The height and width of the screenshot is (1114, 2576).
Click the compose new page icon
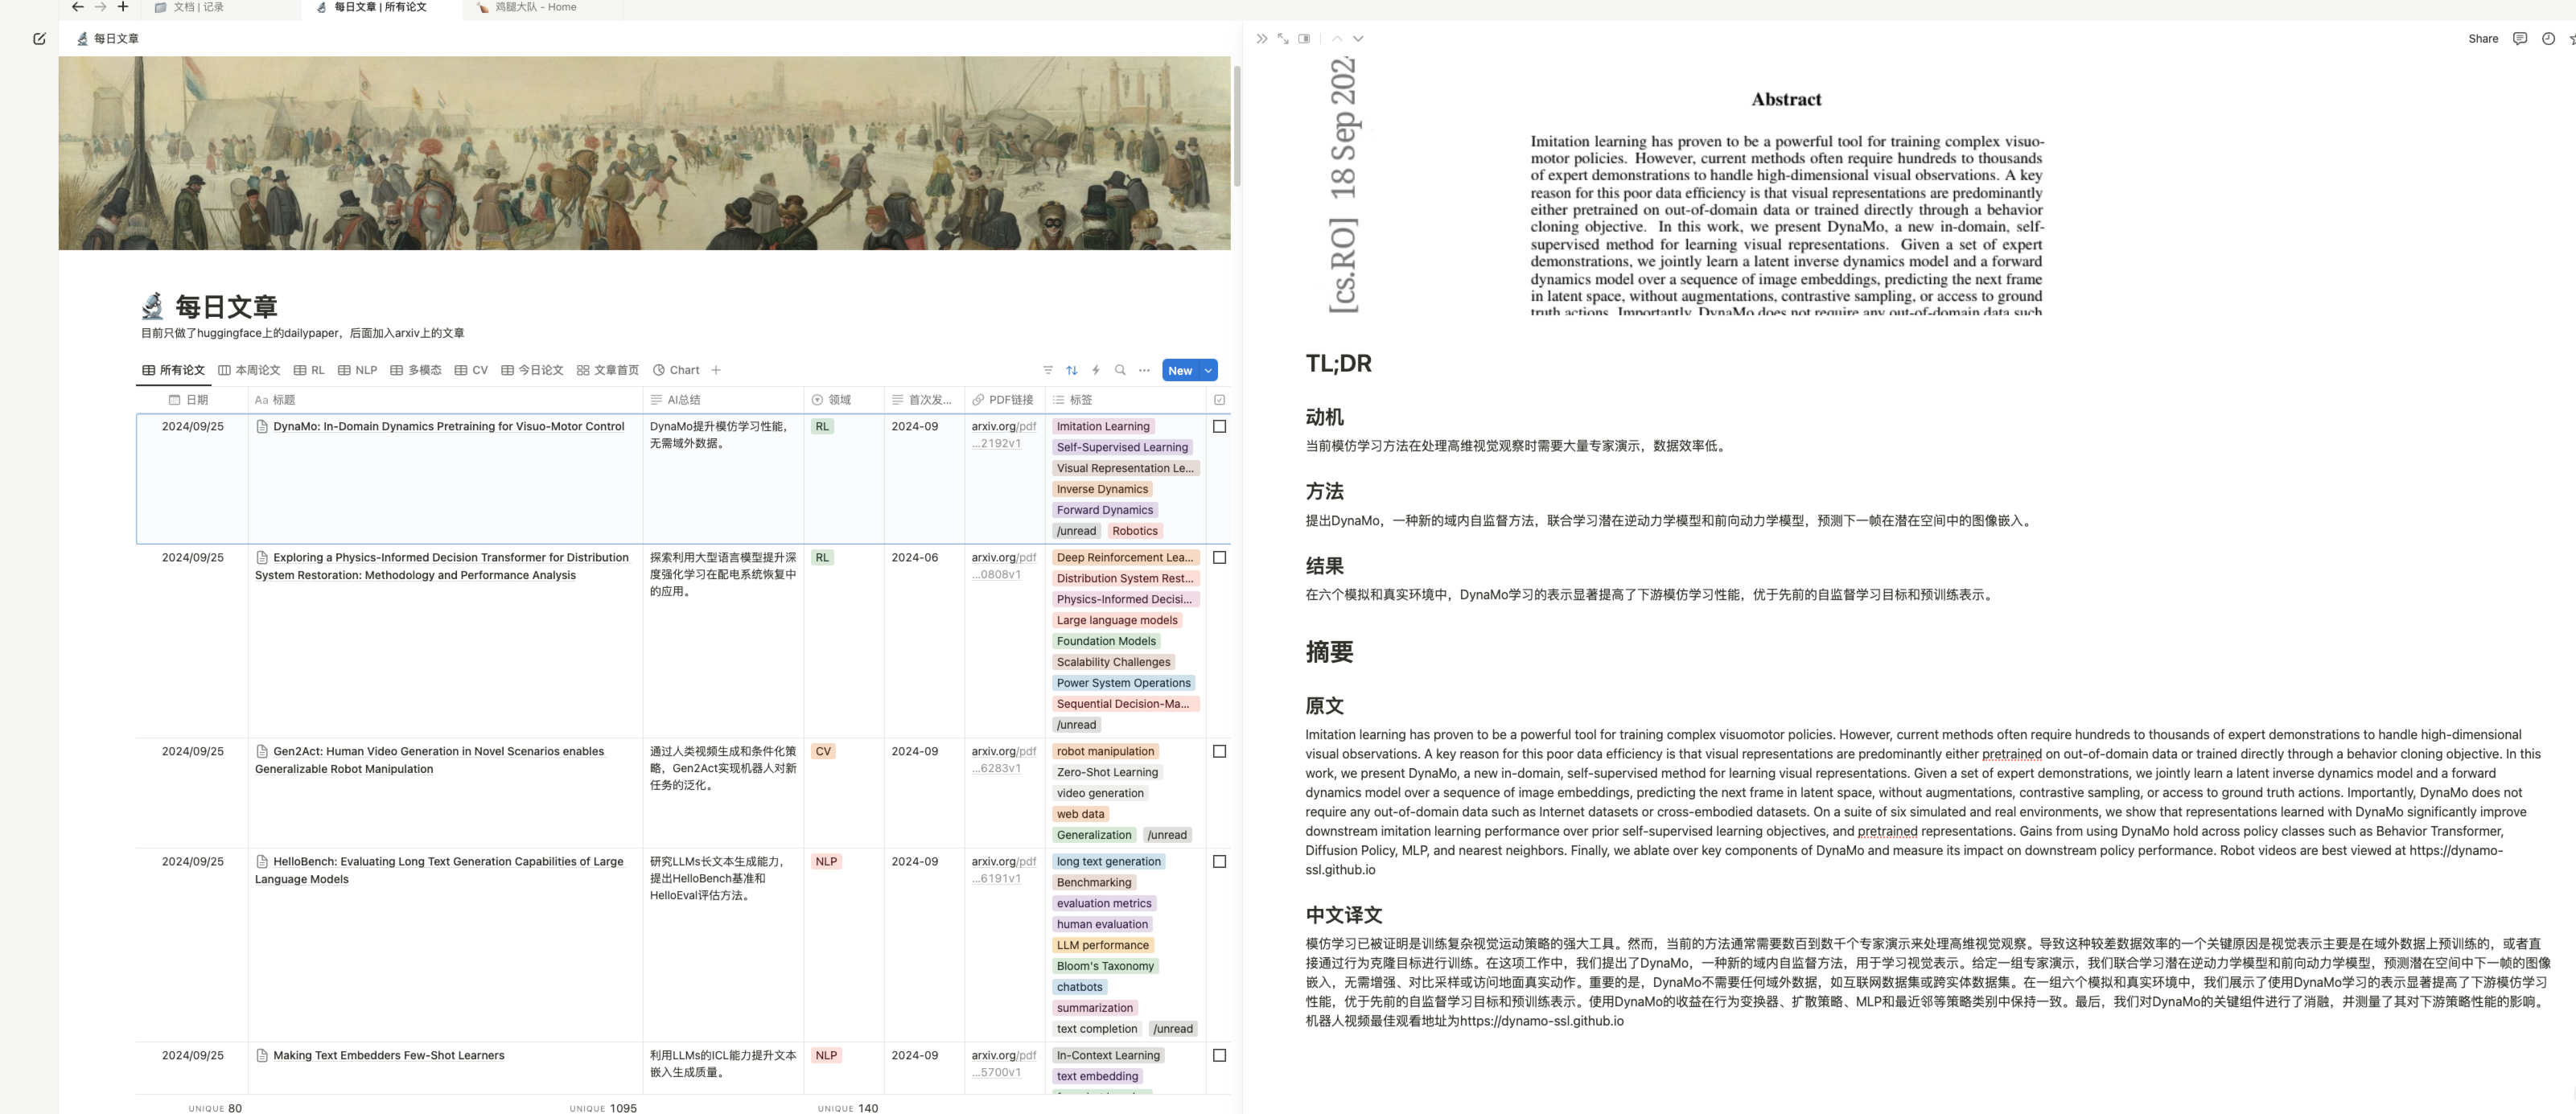pyautogui.click(x=39, y=39)
